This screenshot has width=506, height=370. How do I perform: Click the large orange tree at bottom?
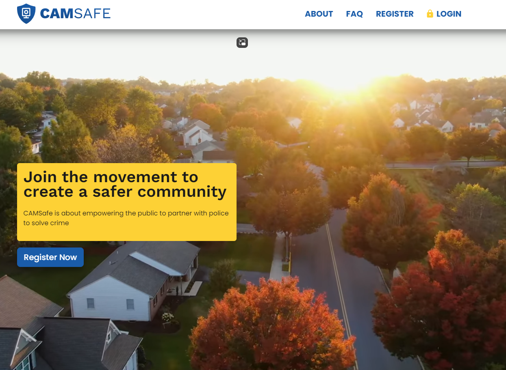point(272,325)
